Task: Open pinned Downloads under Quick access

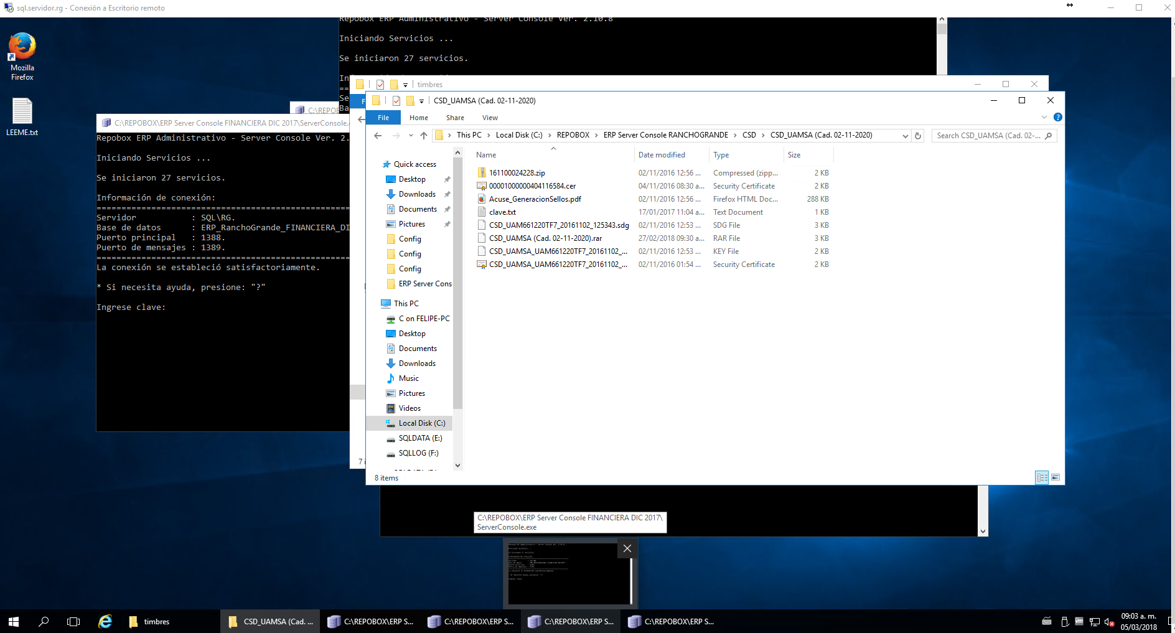Action: 417,194
